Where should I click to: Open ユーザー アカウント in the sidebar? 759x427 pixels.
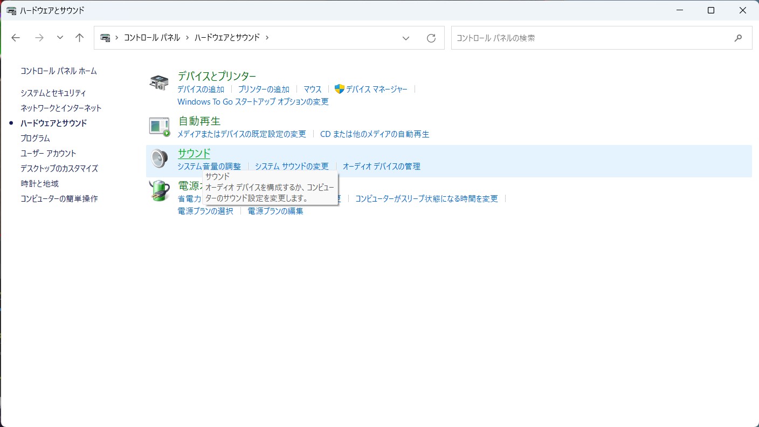49,154
